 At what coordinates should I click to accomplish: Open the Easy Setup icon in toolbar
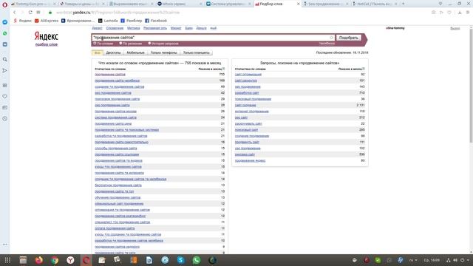[468, 13]
